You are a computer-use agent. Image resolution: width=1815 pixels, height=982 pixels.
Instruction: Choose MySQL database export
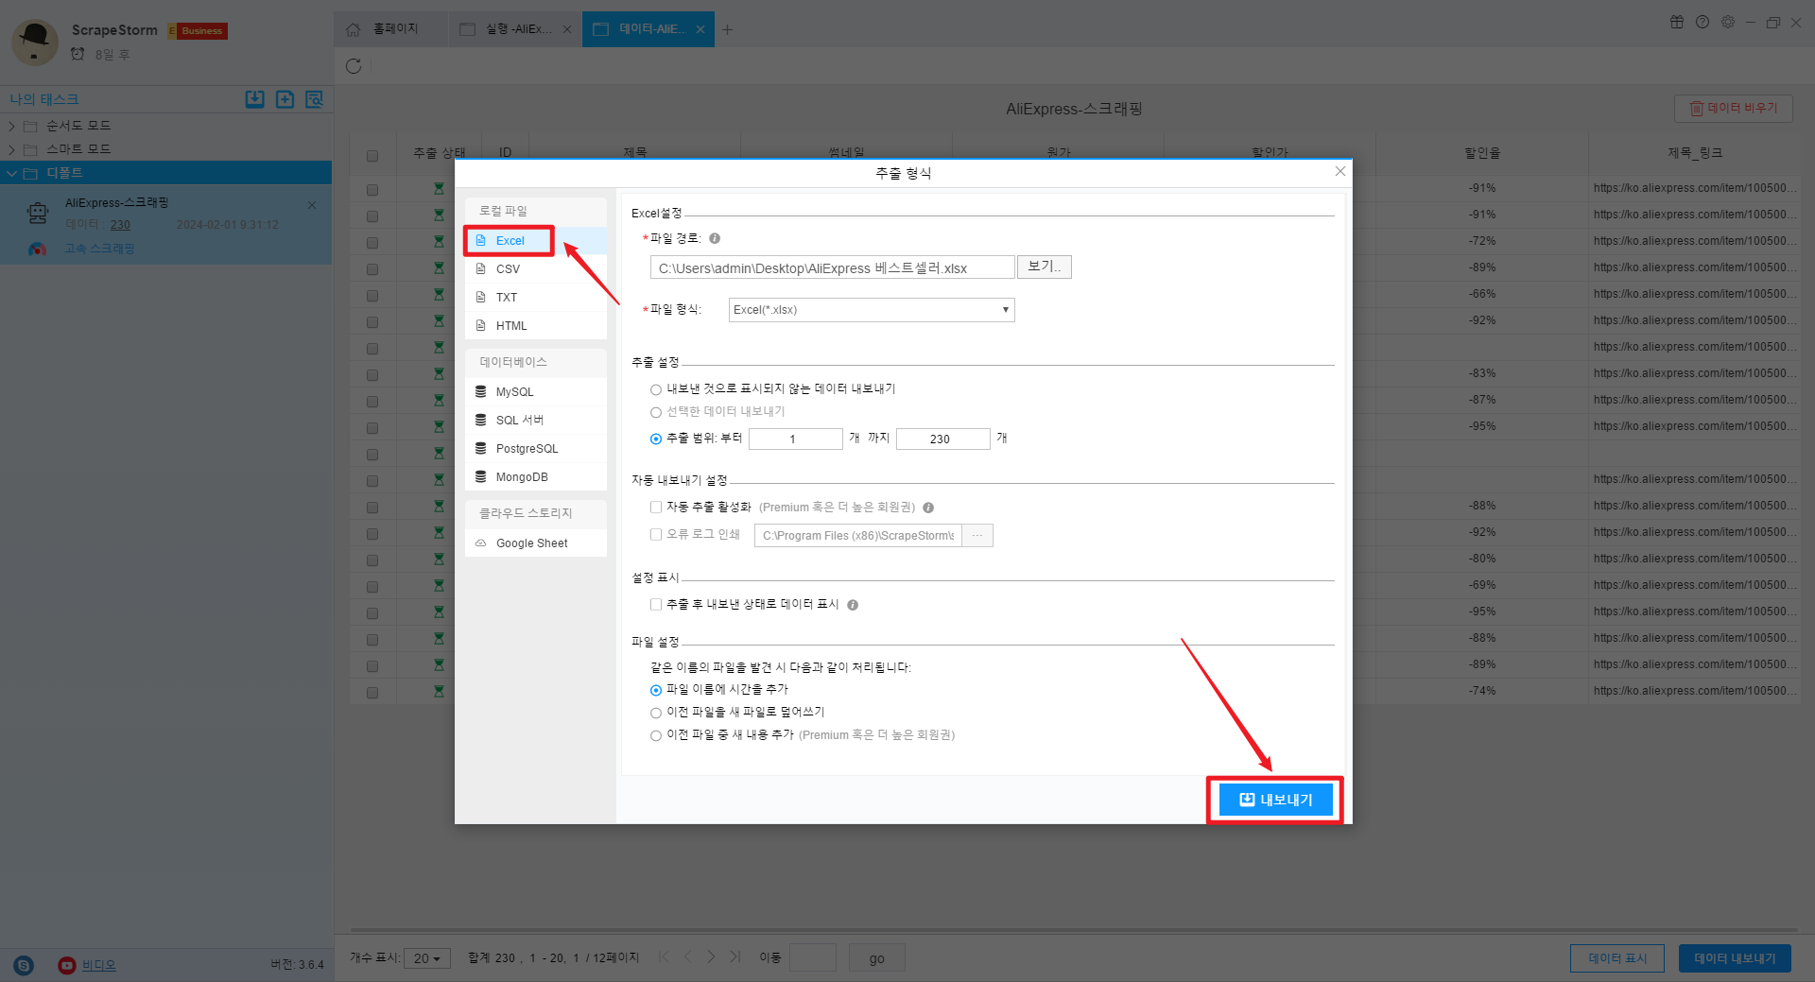535,392
